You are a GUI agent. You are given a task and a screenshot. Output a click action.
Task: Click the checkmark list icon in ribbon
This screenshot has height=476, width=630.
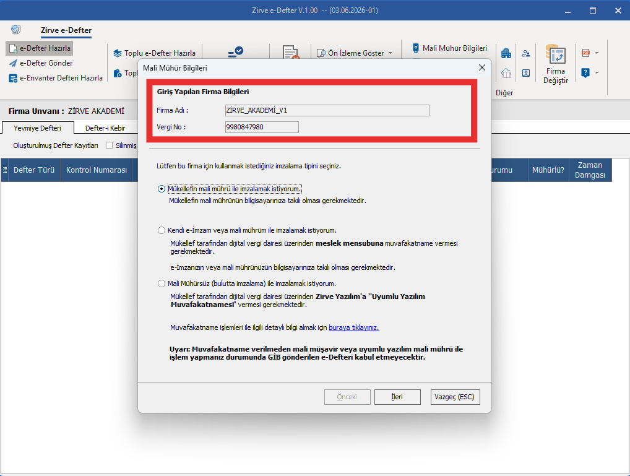tap(235, 52)
